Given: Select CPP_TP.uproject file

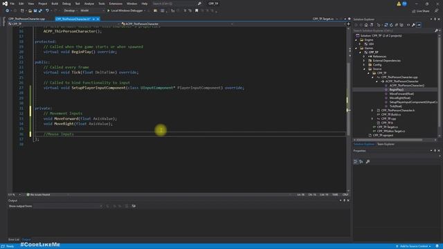Looking at the screenshot, I should 383,136.
